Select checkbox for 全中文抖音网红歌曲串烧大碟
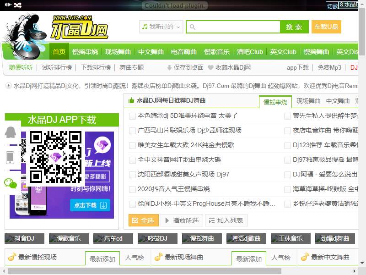366x275 pixels. pyautogui.click(x=132, y=160)
